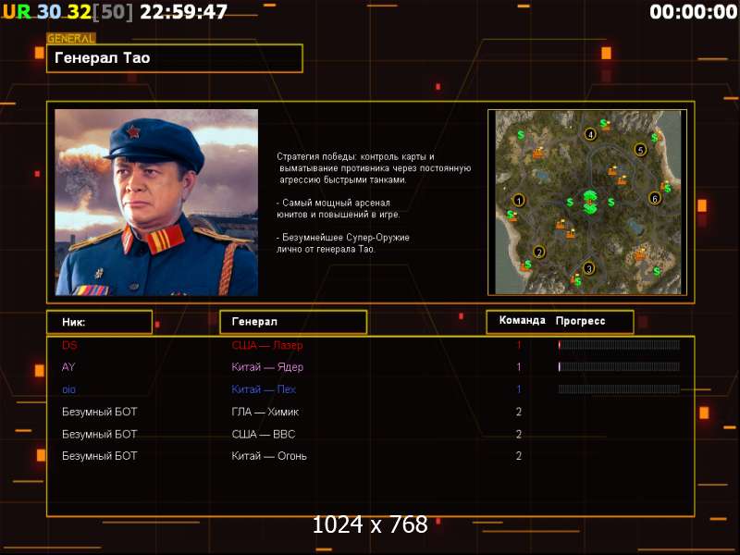Select start position 4 on the minimap
The width and height of the screenshot is (740, 555).
click(590, 134)
